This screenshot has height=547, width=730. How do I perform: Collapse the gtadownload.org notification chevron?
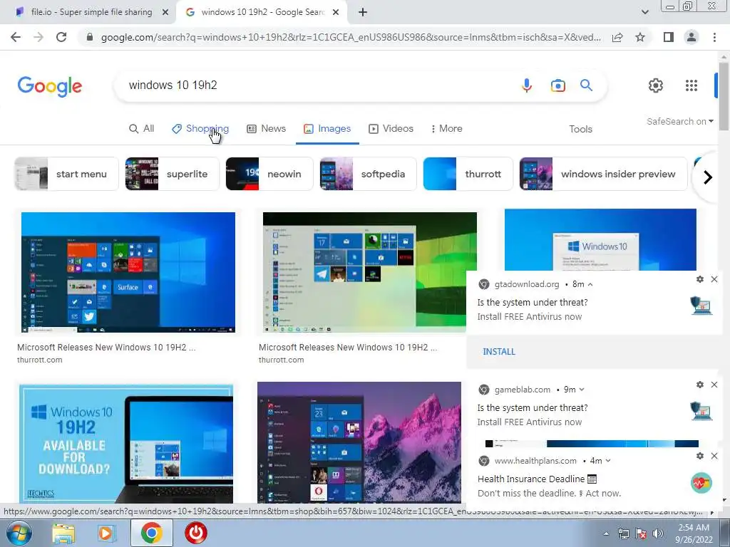pyautogui.click(x=590, y=284)
